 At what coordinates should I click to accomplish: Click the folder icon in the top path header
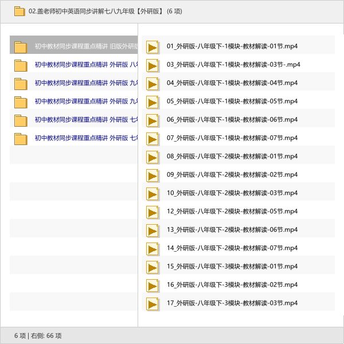tap(19, 11)
